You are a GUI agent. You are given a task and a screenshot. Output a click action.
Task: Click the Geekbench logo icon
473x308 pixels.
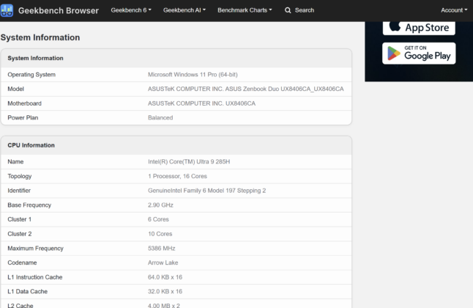7,10
